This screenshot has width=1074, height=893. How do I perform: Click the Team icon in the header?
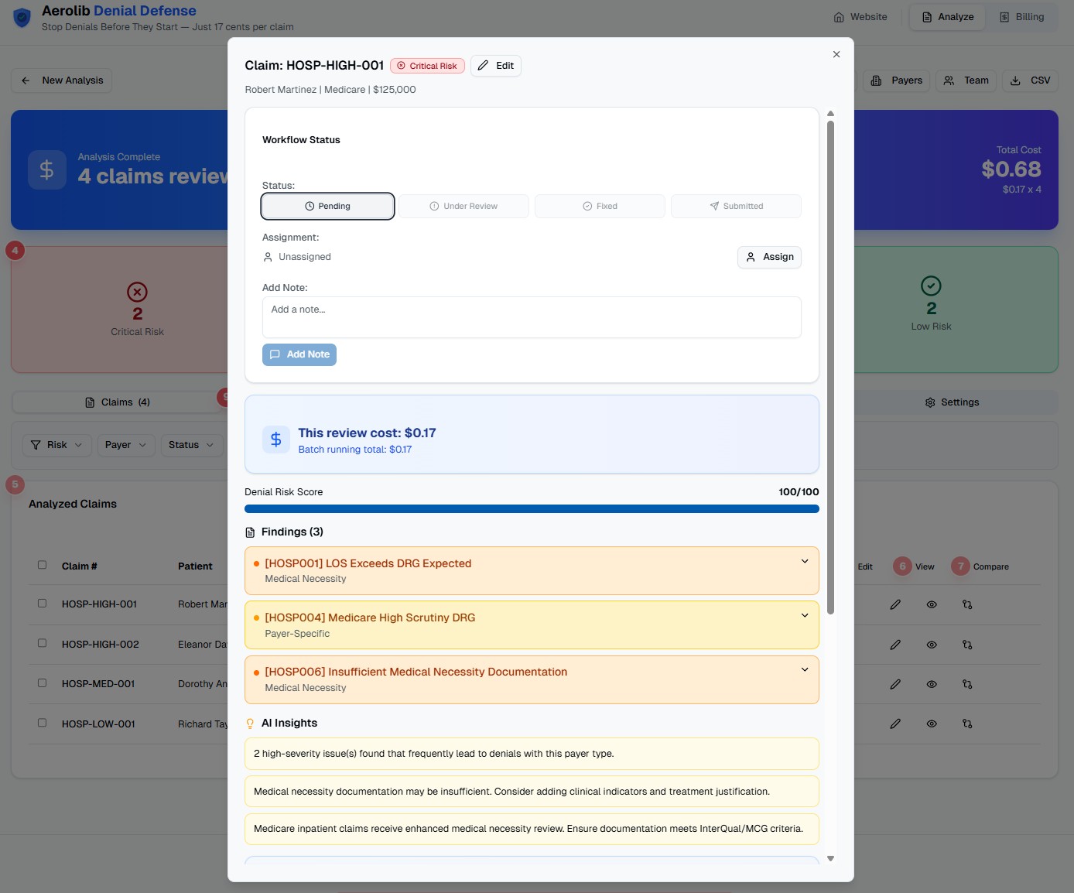(949, 80)
